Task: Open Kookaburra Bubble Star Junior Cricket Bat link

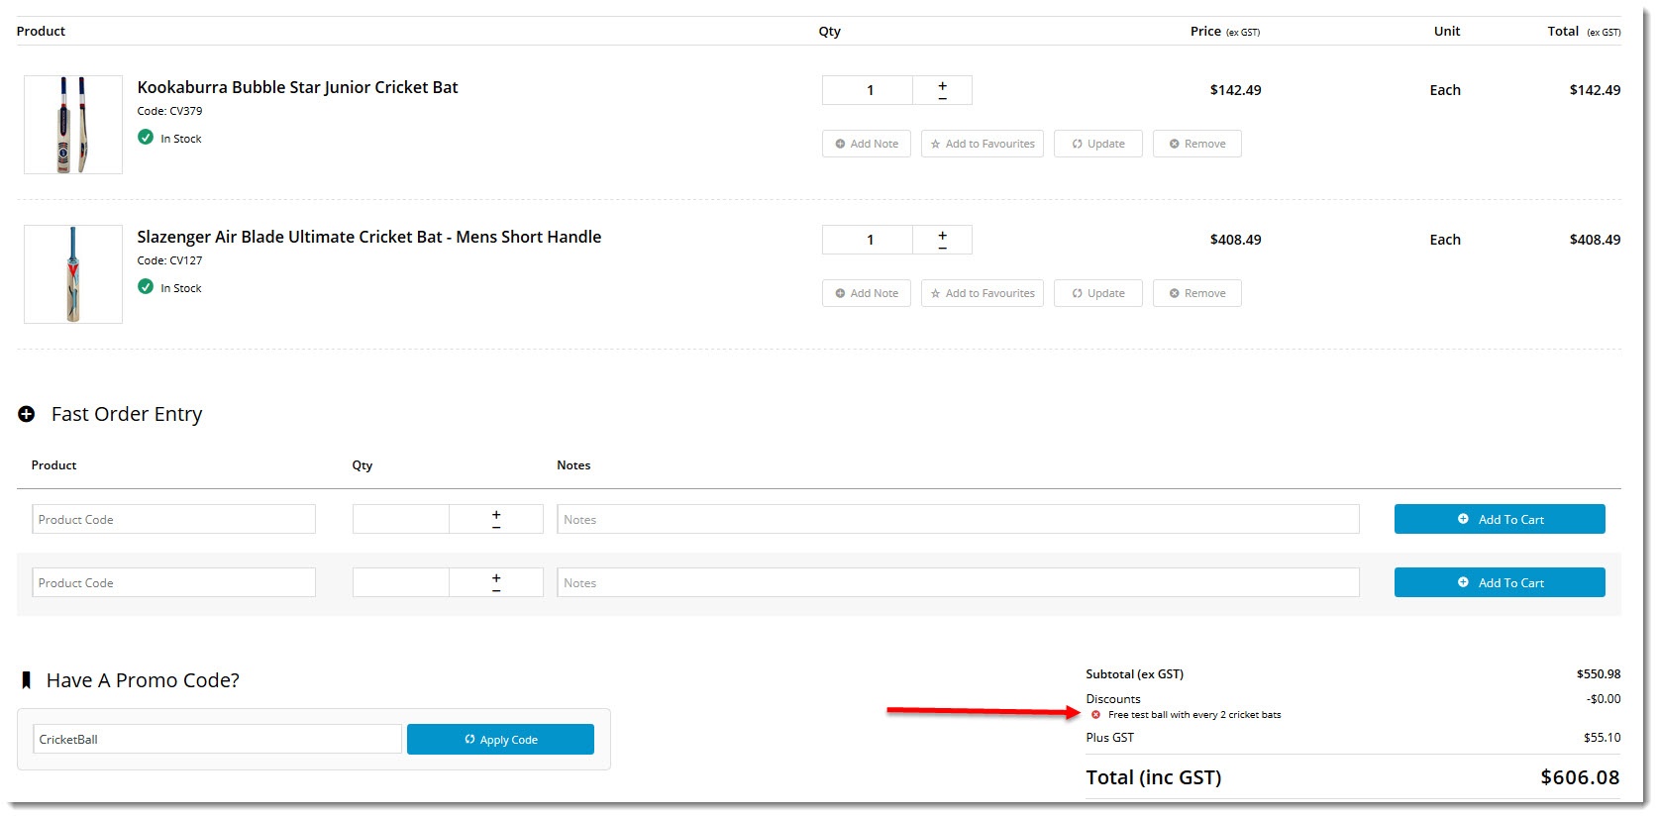Action: (x=297, y=87)
